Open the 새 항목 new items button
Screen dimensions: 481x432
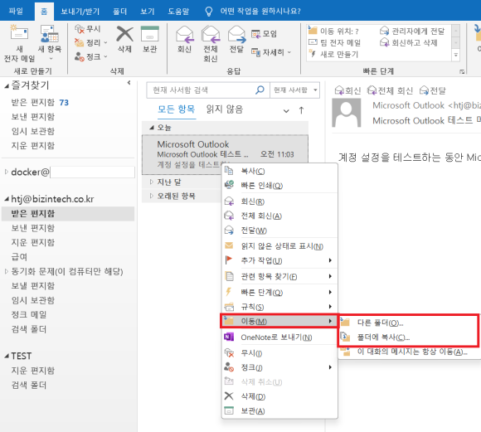point(50,43)
